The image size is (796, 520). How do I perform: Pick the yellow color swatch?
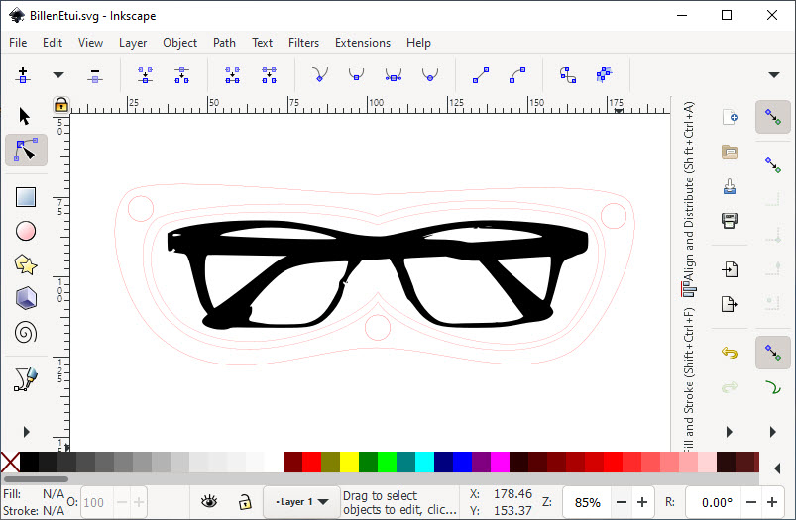[x=349, y=463]
